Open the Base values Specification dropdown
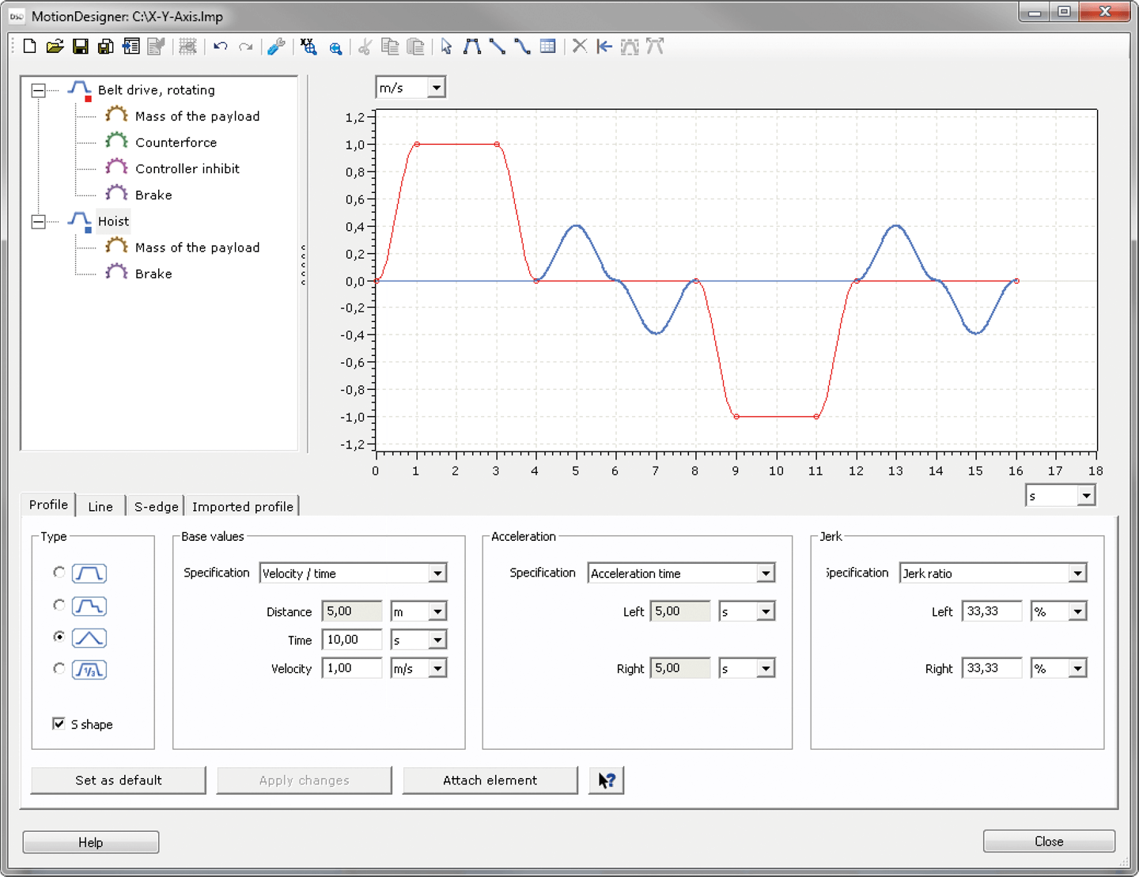The image size is (1139, 877). point(437,573)
